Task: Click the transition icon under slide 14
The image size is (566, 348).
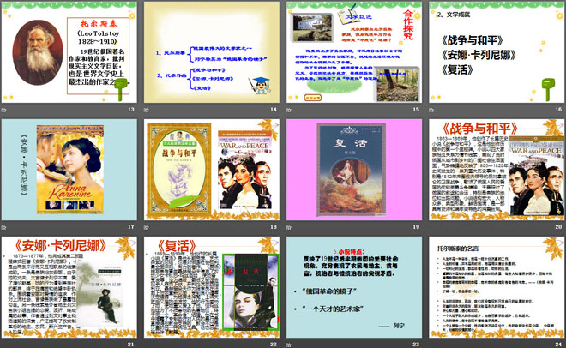Action: (146, 110)
